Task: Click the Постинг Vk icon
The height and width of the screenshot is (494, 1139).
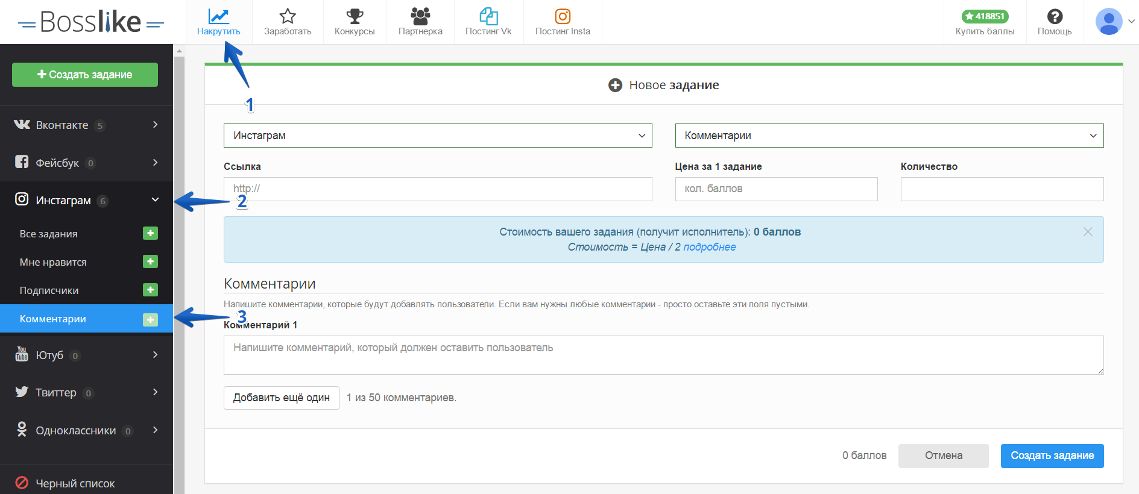Action: point(488,16)
